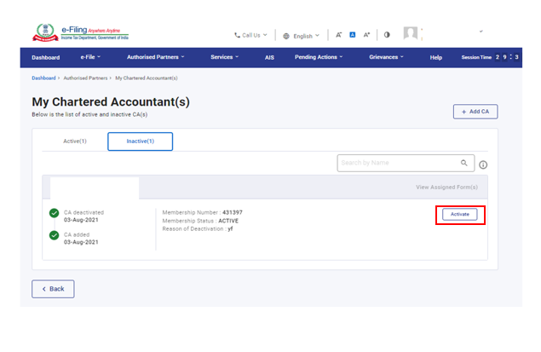This screenshot has width=541, height=352.
Task: Open the Call Us dropdown
Action: click(250, 36)
